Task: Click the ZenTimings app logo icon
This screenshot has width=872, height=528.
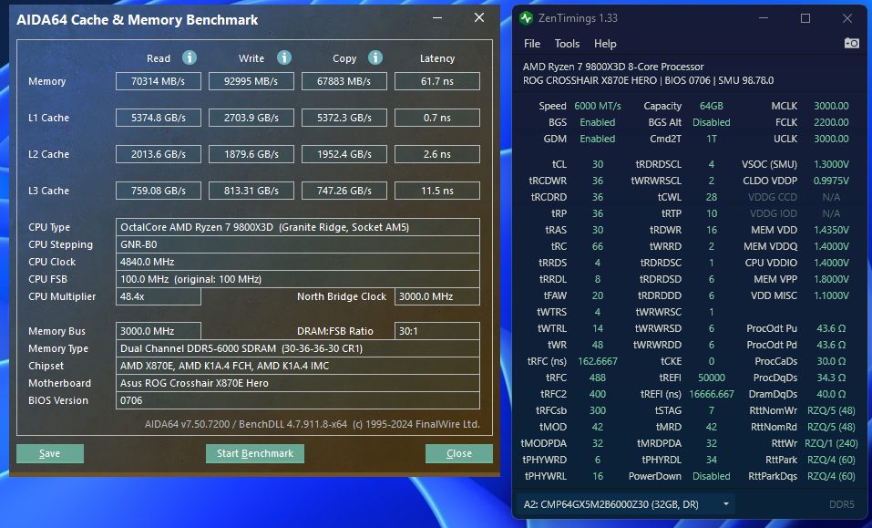Action: tap(526, 18)
